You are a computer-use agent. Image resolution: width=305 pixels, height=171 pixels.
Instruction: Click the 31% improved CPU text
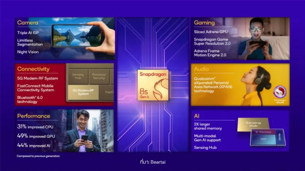(x=35, y=127)
